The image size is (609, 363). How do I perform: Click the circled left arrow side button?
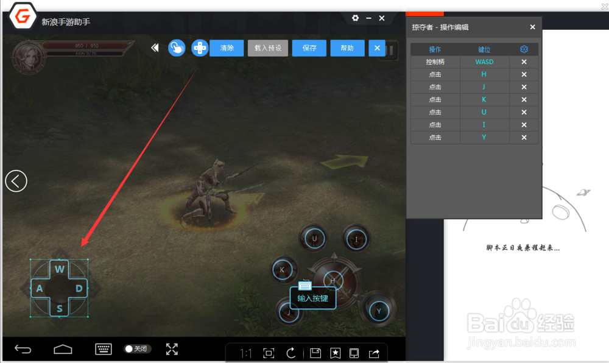16,181
